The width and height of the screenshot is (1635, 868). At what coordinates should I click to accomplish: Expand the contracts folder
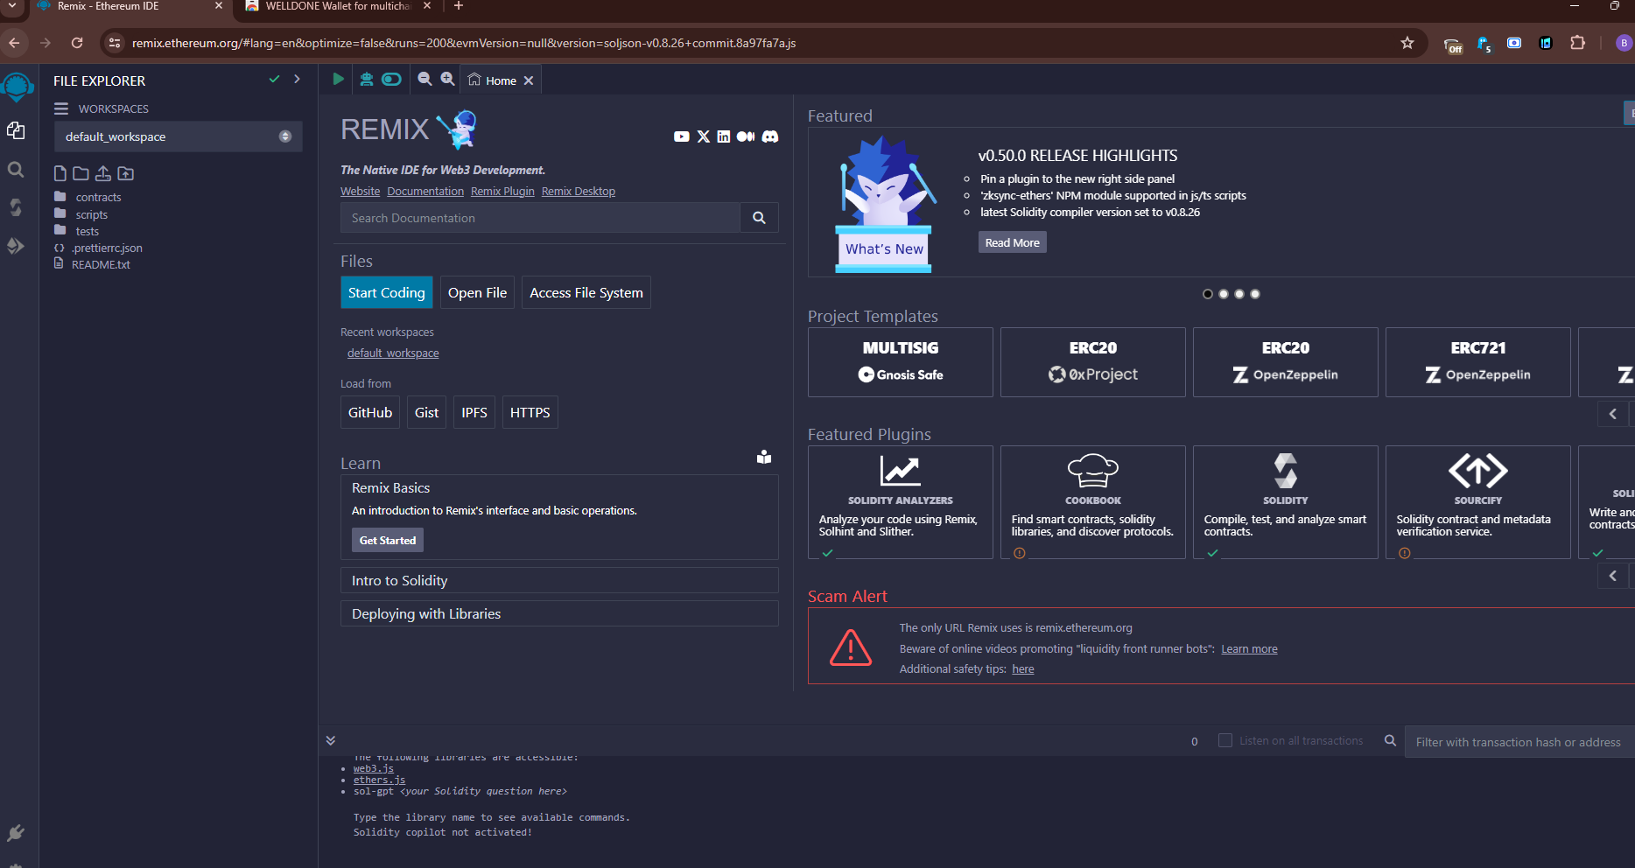point(98,197)
